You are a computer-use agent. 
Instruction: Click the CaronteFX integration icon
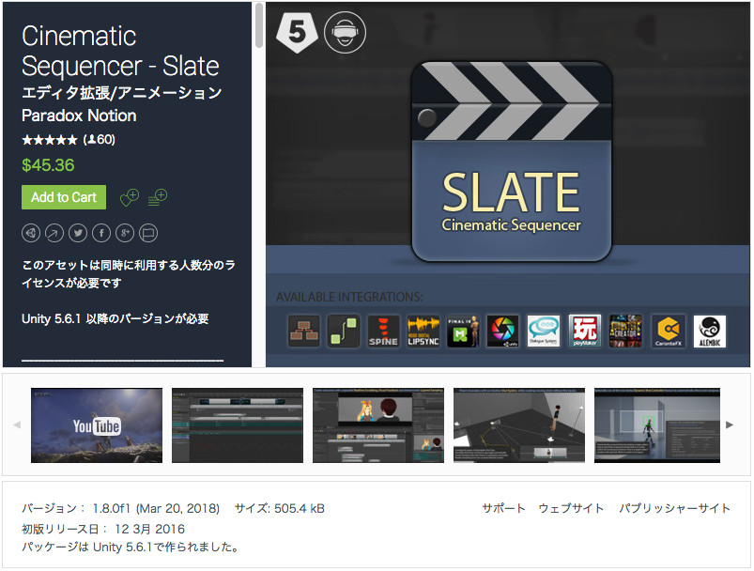coord(668,331)
